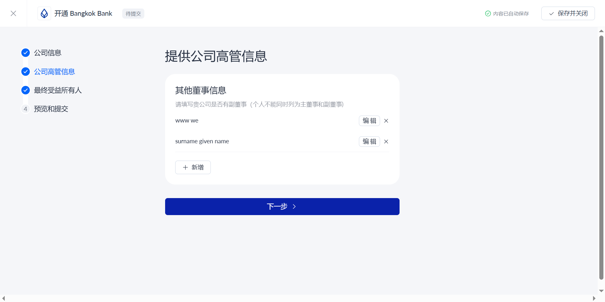Click the completed checkmark beside 公司信息
Image resolution: width=605 pixels, height=302 pixels.
26,53
